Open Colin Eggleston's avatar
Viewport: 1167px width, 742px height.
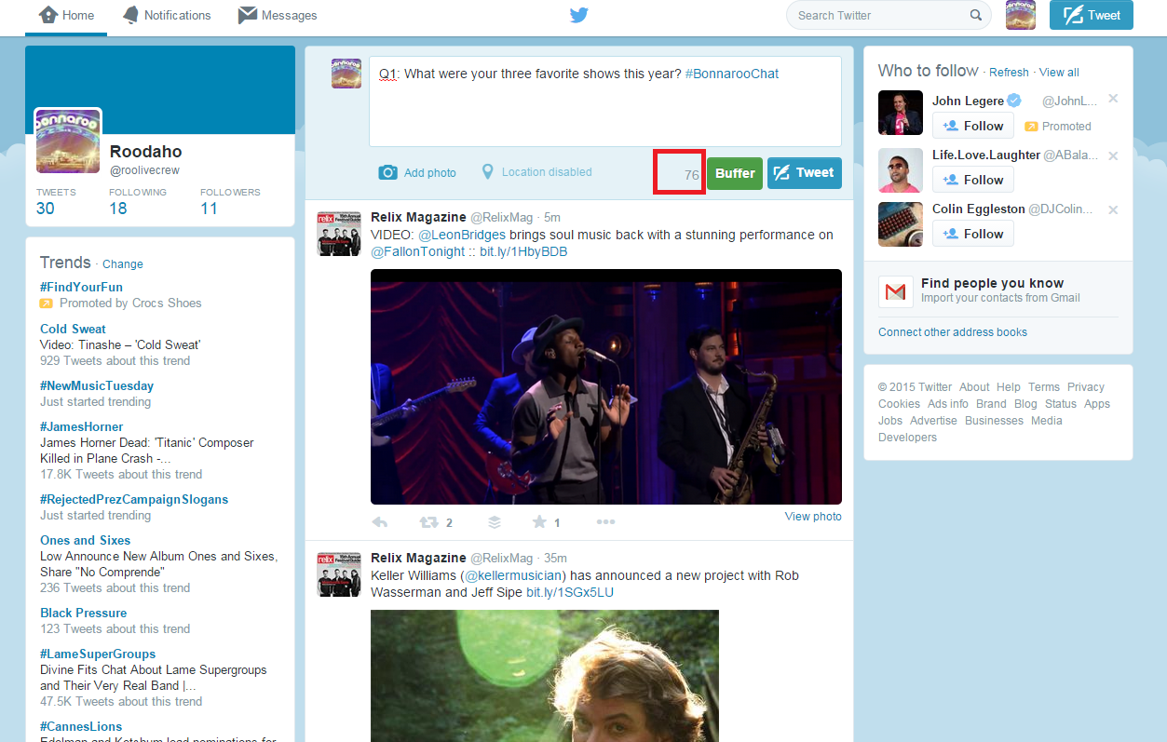coord(901,224)
